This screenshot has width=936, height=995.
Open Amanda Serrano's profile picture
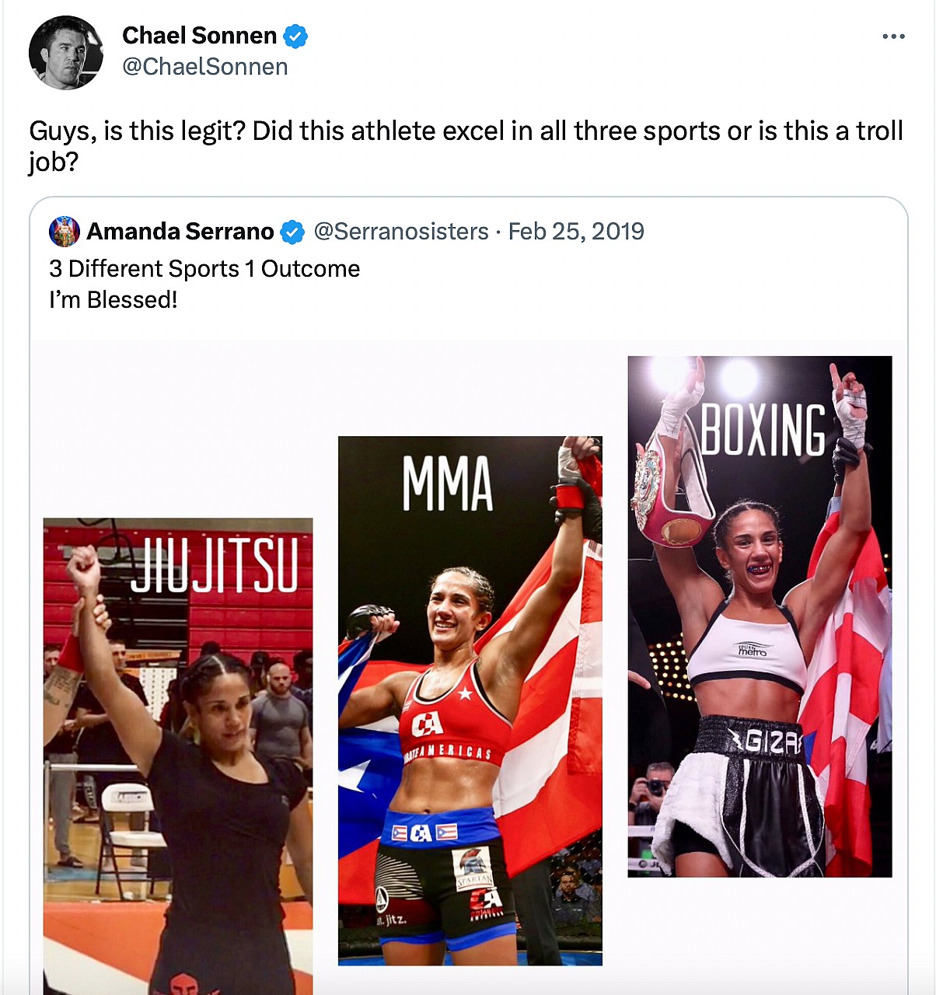[x=65, y=231]
